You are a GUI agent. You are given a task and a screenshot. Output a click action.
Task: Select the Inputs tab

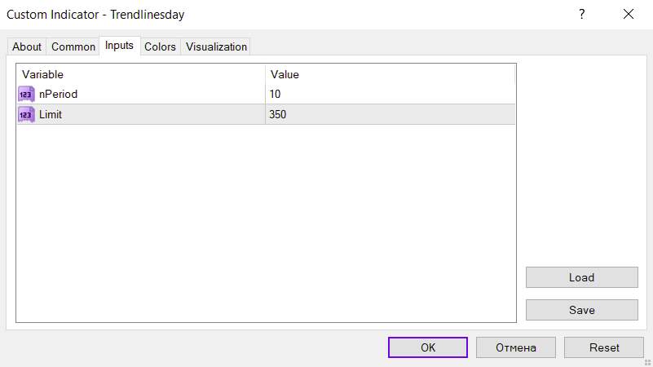click(x=119, y=46)
